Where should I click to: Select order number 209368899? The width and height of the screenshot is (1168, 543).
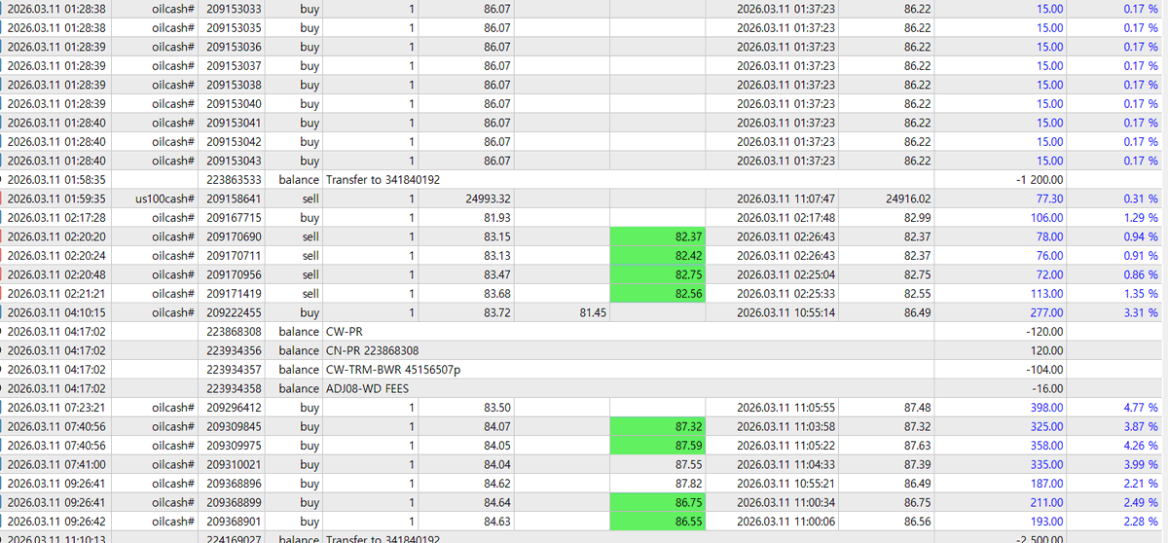pos(234,502)
